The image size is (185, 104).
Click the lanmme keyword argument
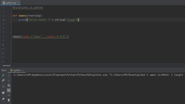click(x=51, y=36)
